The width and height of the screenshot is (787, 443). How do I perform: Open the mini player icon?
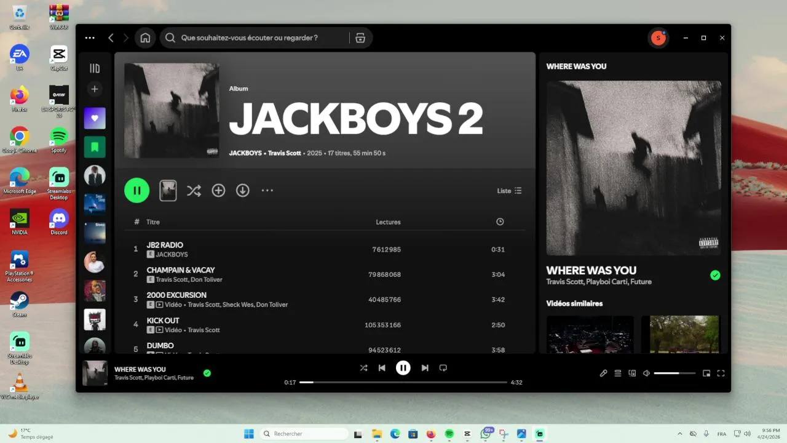(706, 373)
